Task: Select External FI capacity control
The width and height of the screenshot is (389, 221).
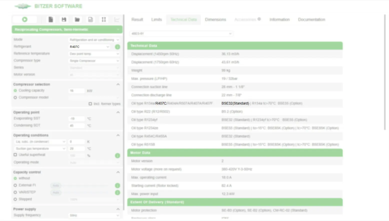Action: tap(15, 185)
